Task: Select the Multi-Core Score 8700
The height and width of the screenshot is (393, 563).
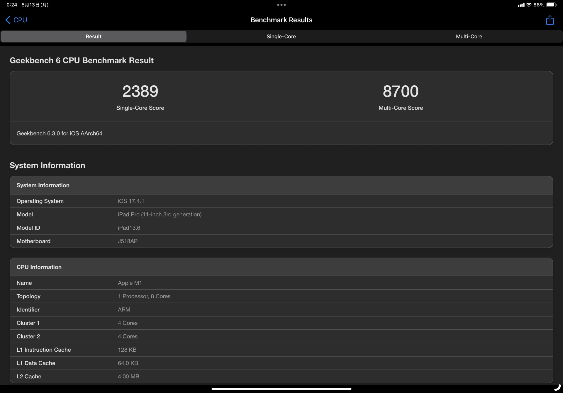Action: pyautogui.click(x=401, y=91)
